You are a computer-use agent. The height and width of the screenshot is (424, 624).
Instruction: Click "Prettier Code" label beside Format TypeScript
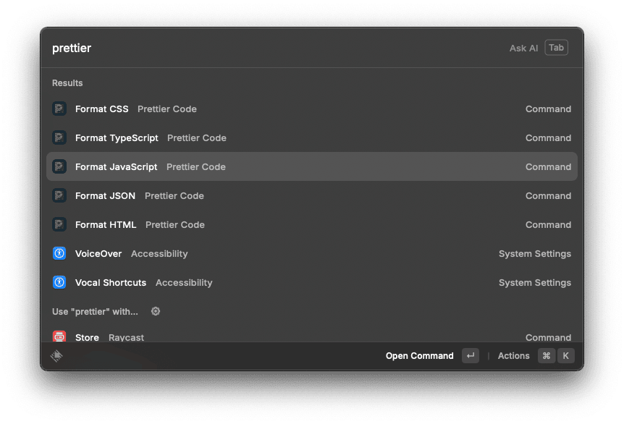197,138
